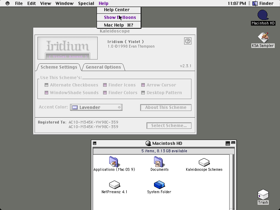Open the Accent Color Lavender popup
The height and width of the screenshot is (210, 280).
[x=96, y=107]
